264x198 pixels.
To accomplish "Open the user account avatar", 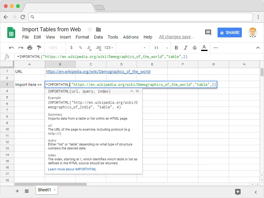I will point(252,32).
